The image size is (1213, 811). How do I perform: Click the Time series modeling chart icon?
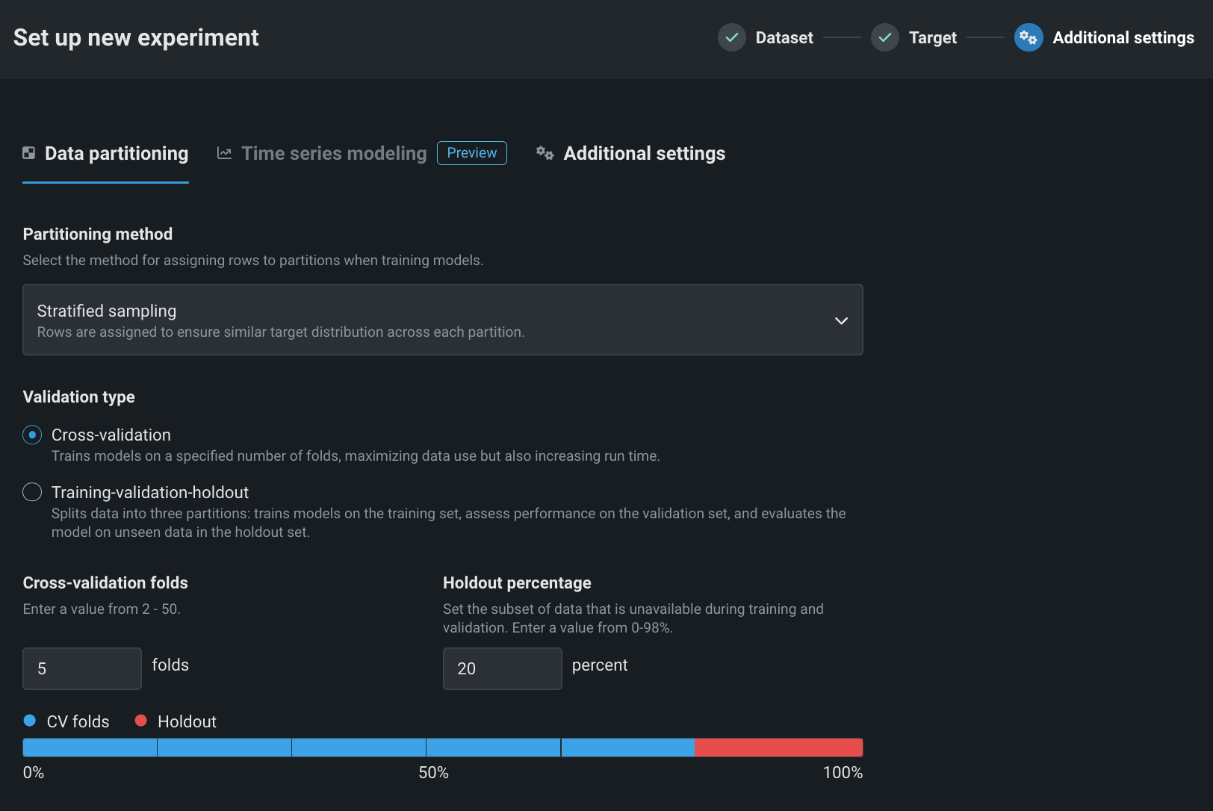pos(224,153)
